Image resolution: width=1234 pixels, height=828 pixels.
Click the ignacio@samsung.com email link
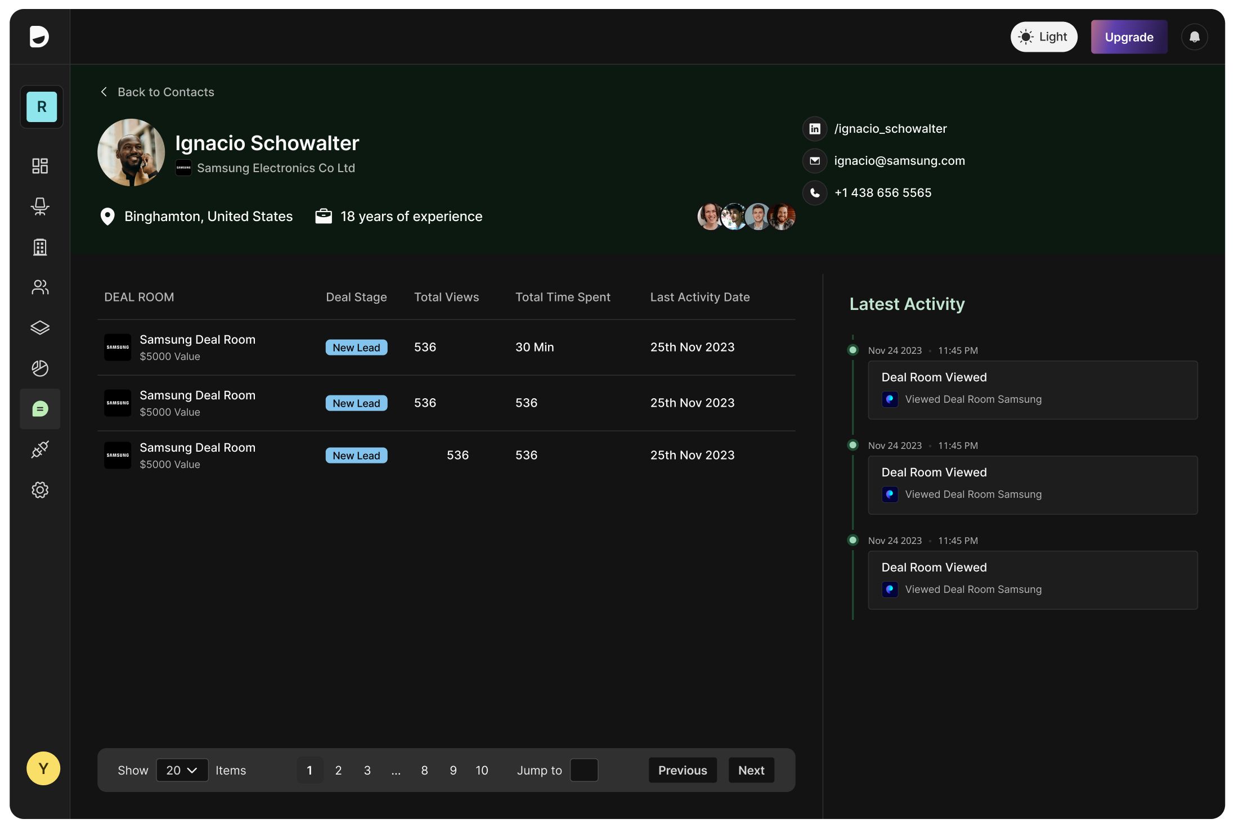tap(899, 161)
